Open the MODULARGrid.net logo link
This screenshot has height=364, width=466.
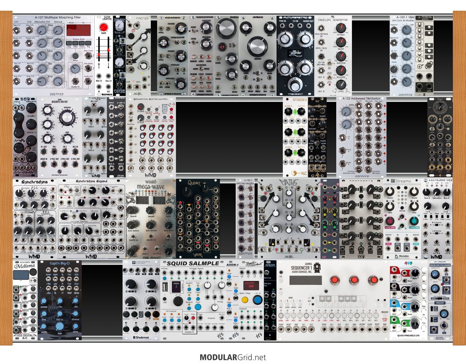point(233,357)
